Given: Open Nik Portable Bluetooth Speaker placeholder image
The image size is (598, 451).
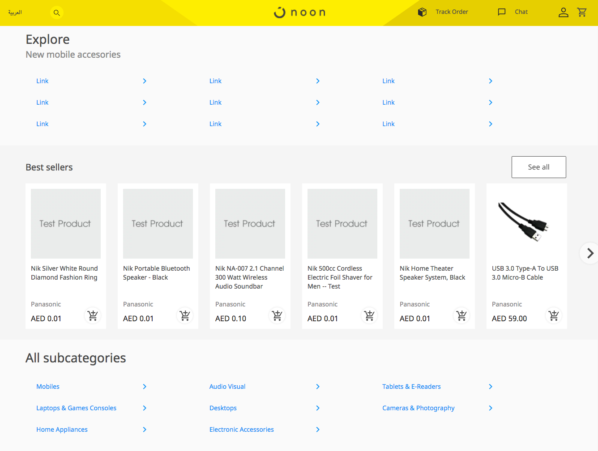Looking at the screenshot, I should tap(158, 224).
